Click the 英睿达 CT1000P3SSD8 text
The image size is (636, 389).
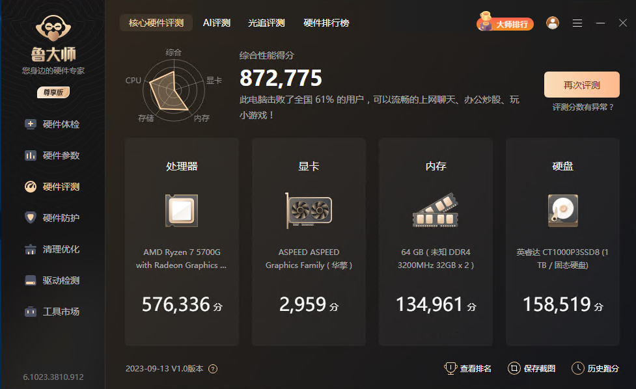(x=562, y=258)
